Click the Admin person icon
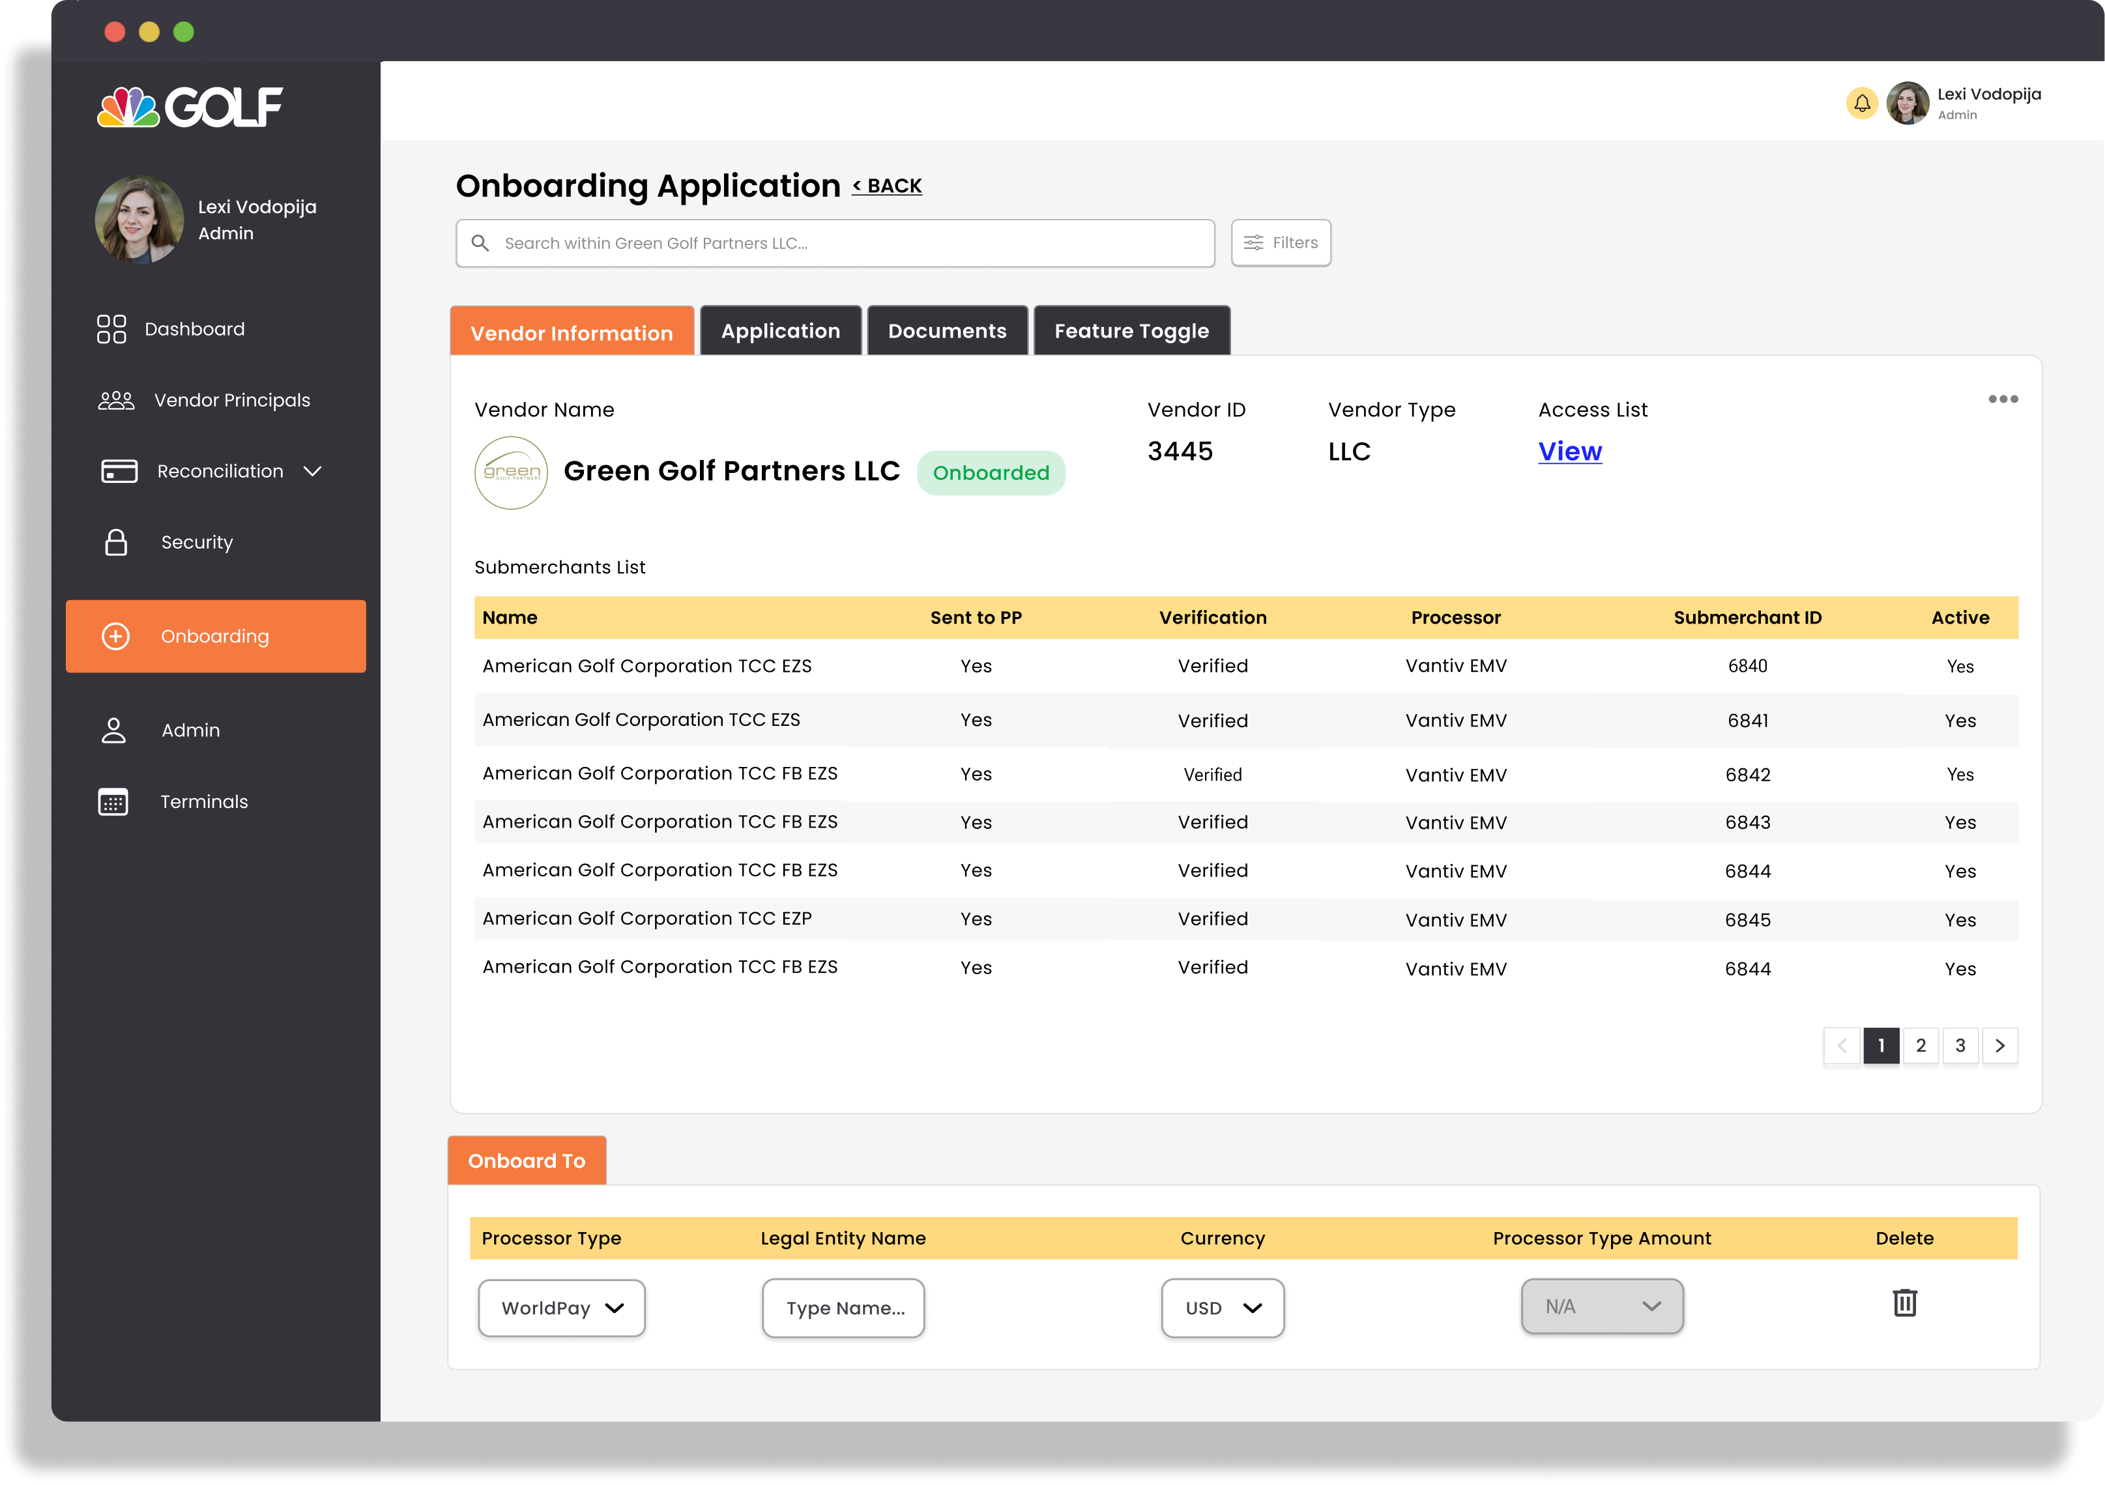This screenshot has height=1485, width=2105. click(113, 730)
